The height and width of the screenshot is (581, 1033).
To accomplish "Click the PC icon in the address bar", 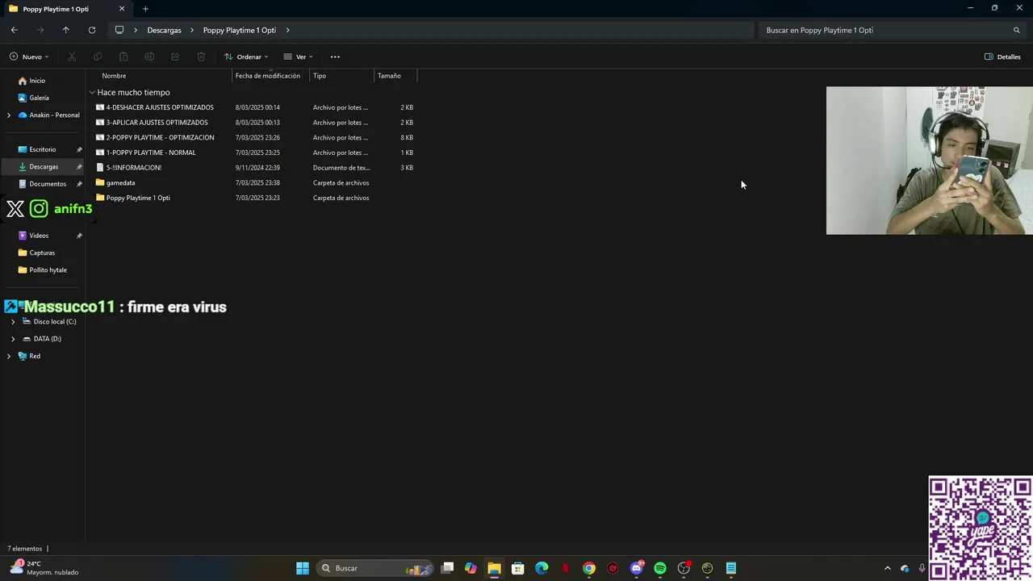I will click(x=119, y=30).
